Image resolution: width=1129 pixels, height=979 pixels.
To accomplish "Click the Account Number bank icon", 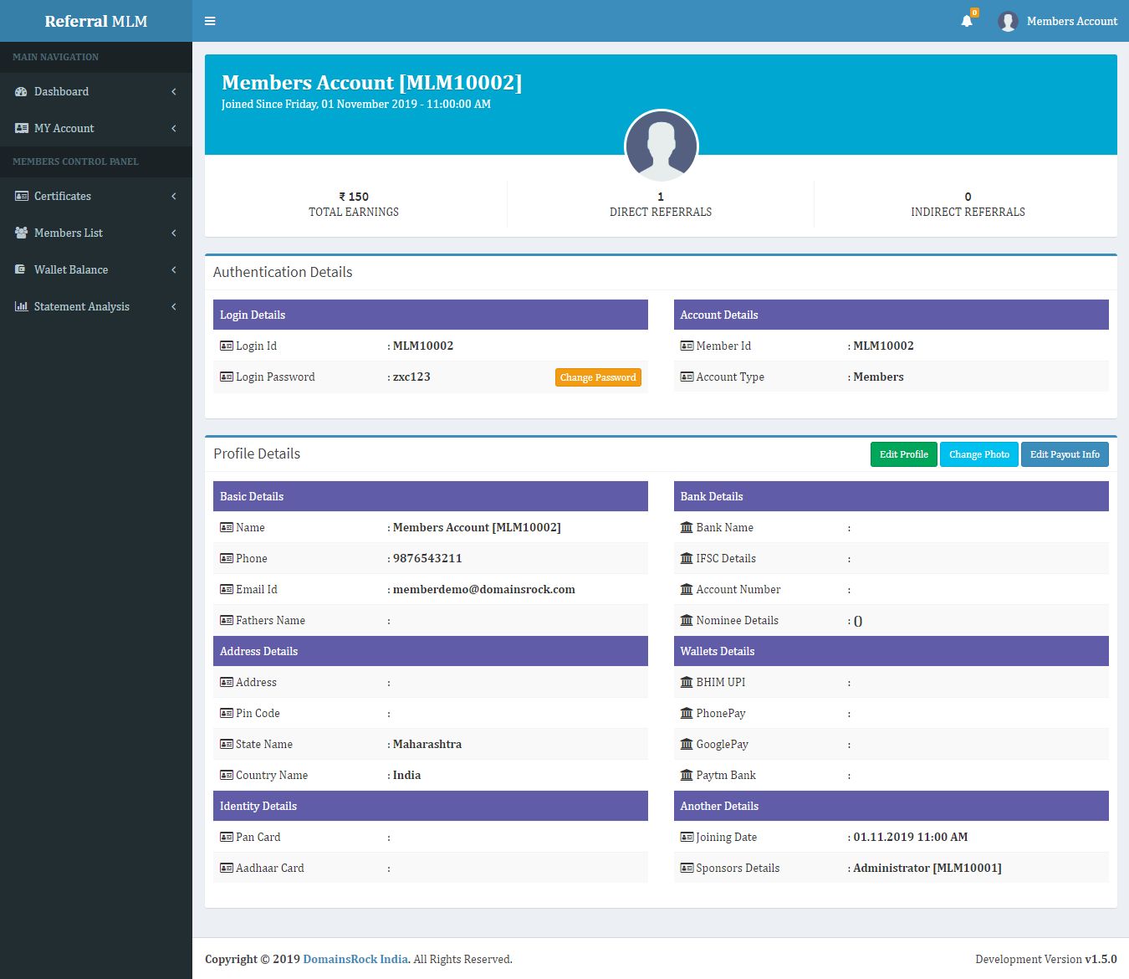I will [x=687, y=589].
